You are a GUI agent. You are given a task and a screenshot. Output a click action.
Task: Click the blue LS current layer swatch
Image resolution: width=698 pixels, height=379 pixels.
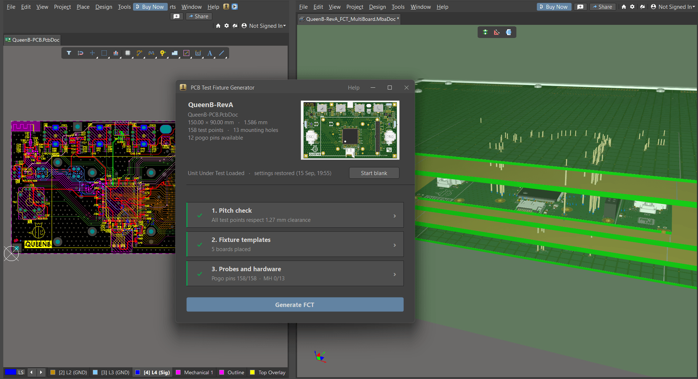pyautogui.click(x=11, y=372)
